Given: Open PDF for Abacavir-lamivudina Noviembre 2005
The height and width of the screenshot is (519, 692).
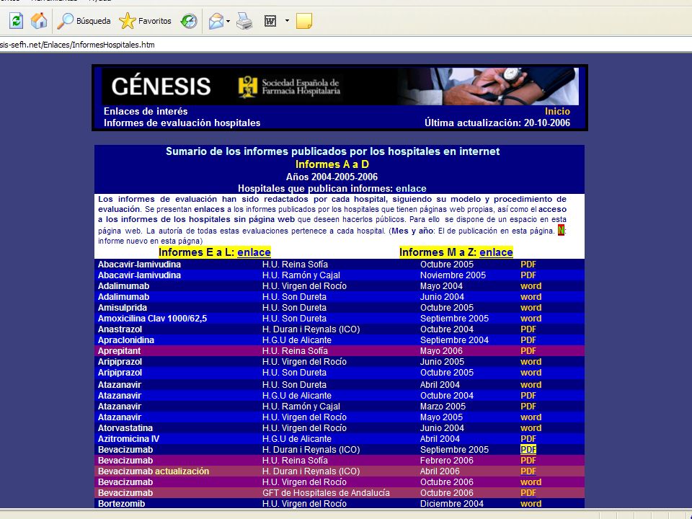Looking at the screenshot, I should 528,275.
